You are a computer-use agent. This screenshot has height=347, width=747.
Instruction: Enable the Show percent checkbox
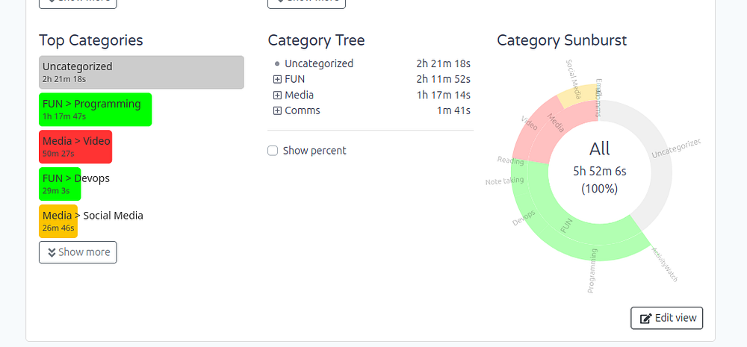click(x=273, y=151)
